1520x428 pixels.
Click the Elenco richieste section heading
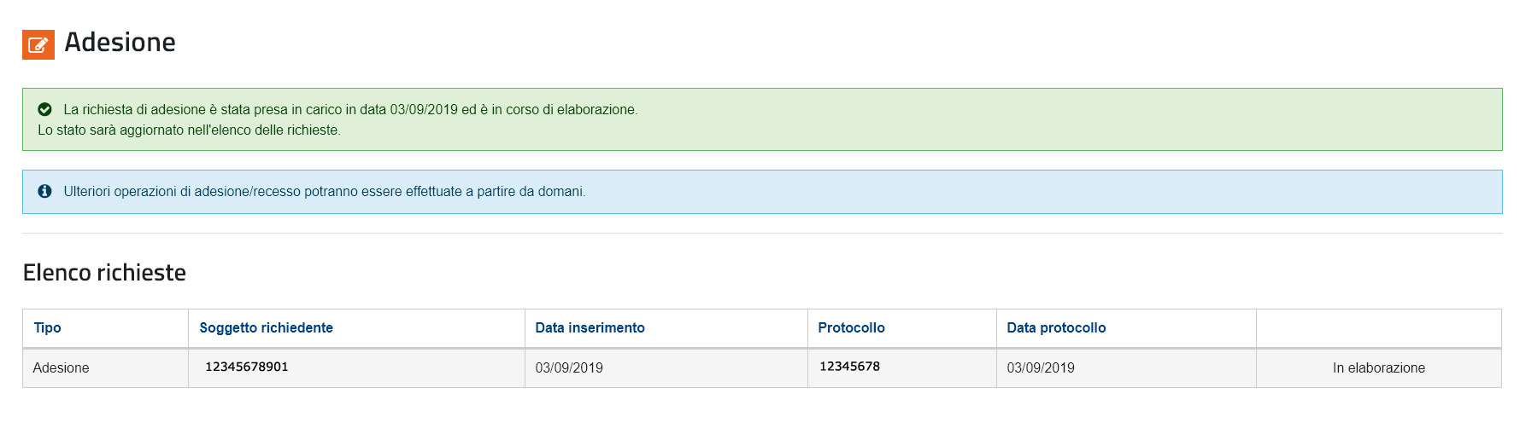point(104,273)
